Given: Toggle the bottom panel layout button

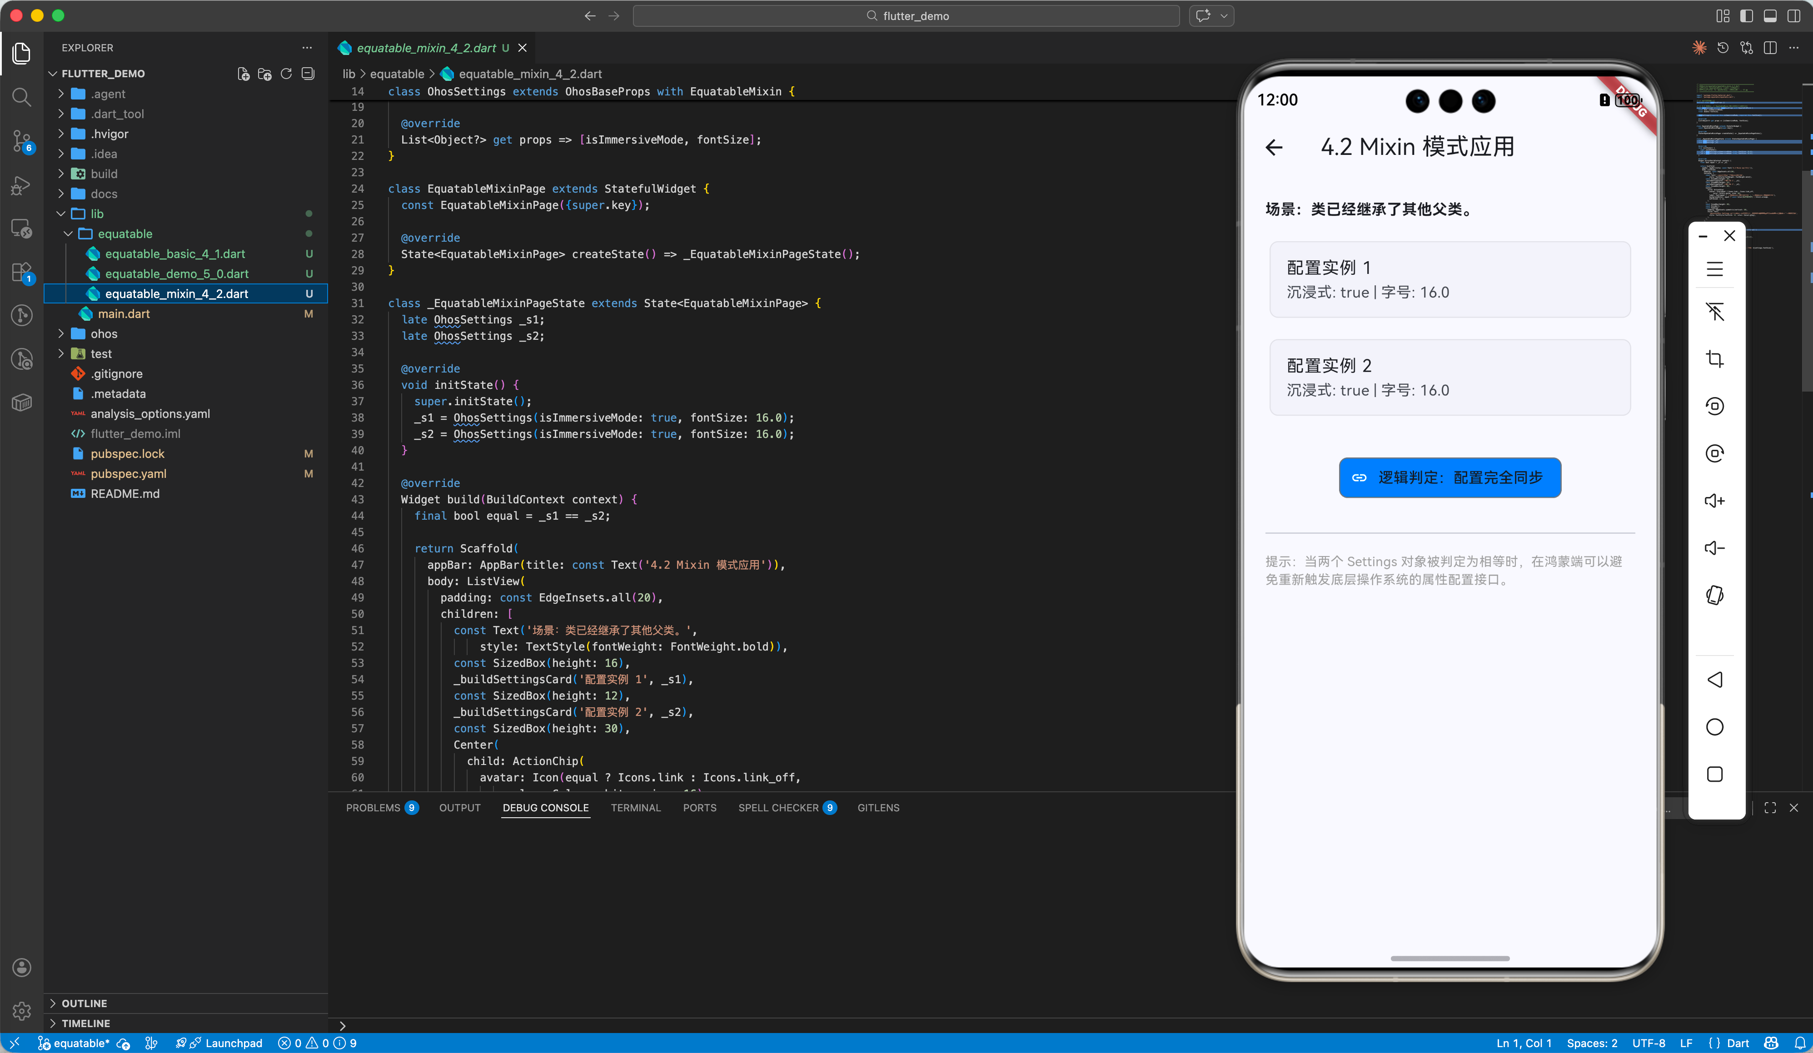Looking at the screenshot, I should [1770, 16].
